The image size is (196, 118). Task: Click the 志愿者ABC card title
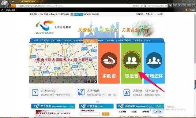pyautogui.click(x=49, y=91)
